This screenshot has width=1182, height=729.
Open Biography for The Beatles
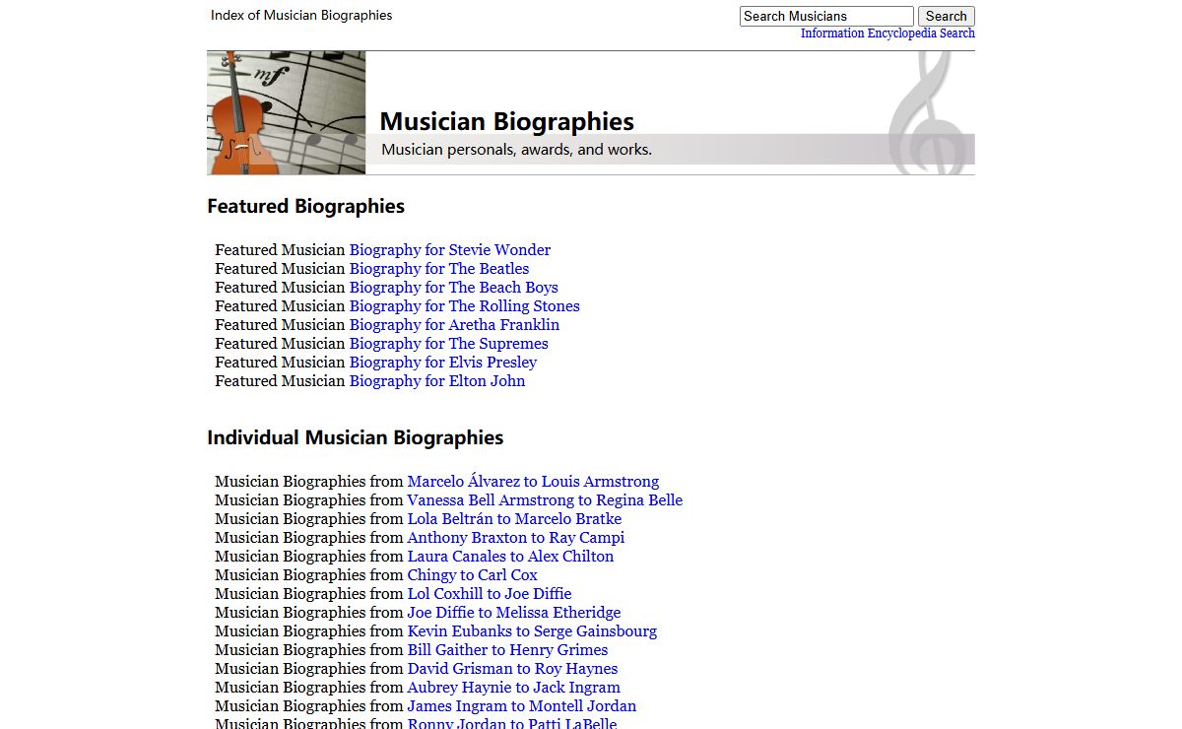click(x=439, y=269)
